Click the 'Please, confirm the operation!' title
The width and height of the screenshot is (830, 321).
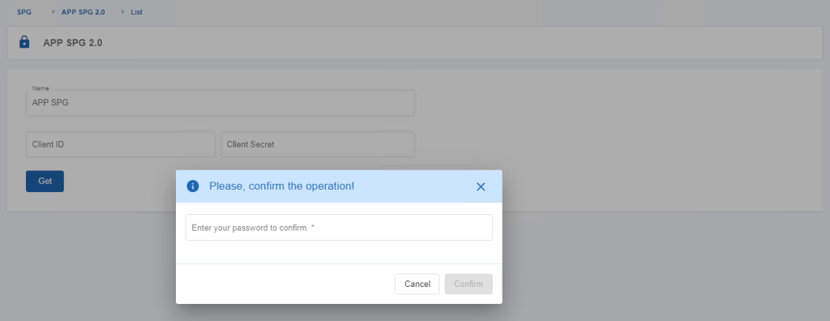(281, 186)
